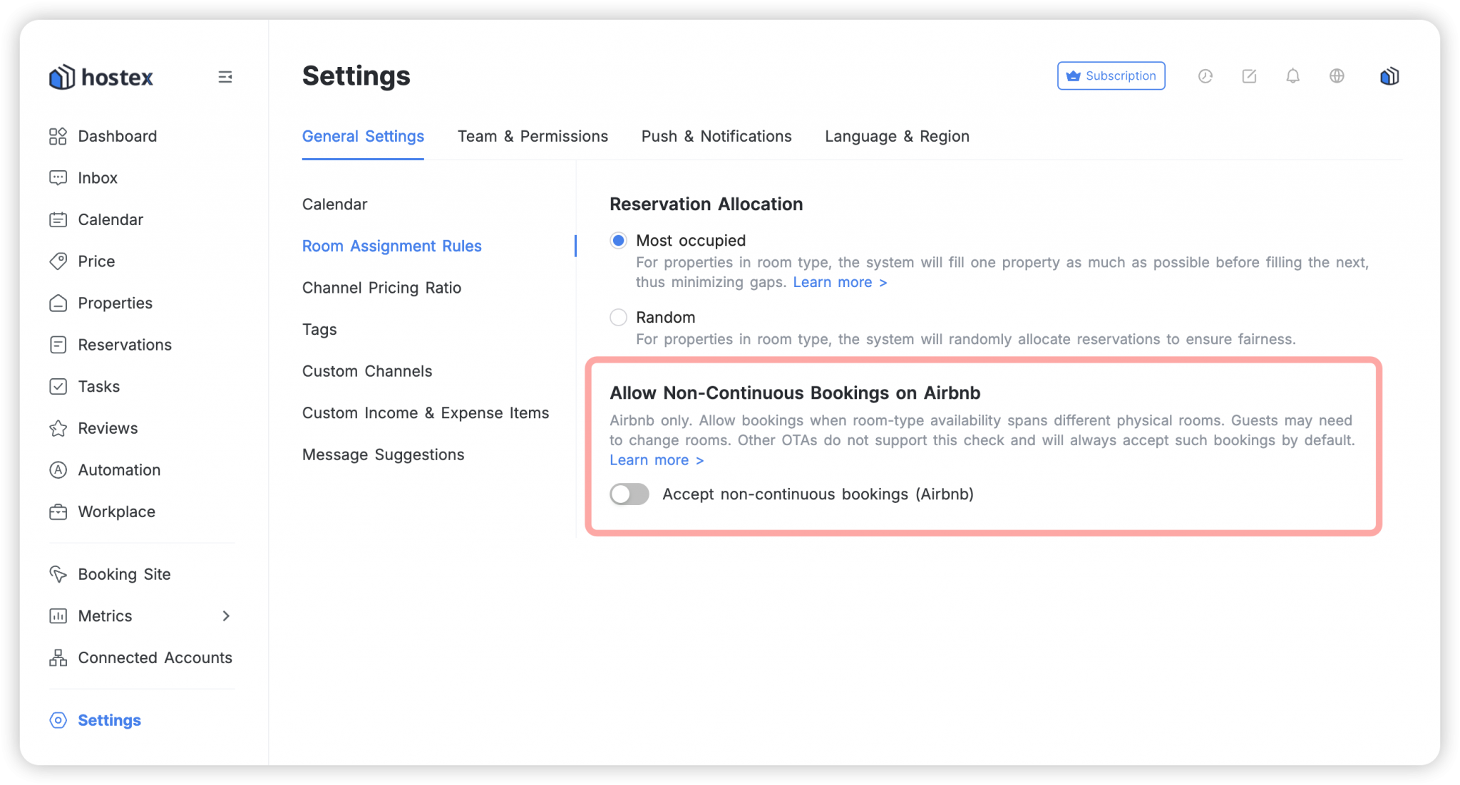This screenshot has width=1460, height=785.
Task: Expand the Metrics submenu chevron
Action: (226, 616)
